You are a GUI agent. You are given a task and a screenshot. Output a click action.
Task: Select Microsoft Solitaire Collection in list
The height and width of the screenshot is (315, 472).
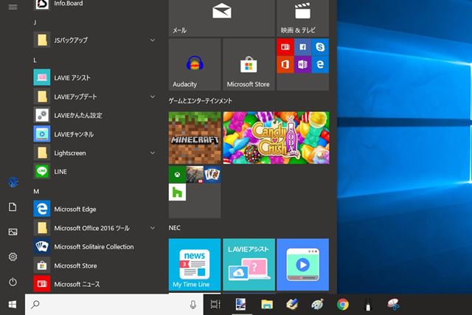pyautogui.click(x=94, y=247)
